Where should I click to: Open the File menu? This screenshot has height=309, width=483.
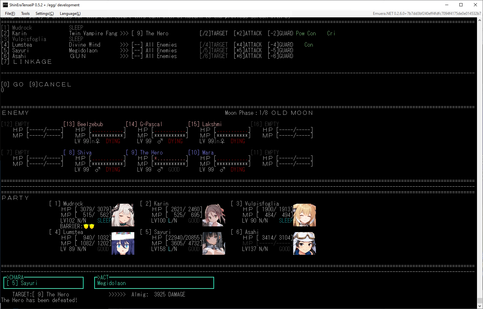(x=10, y=14)
